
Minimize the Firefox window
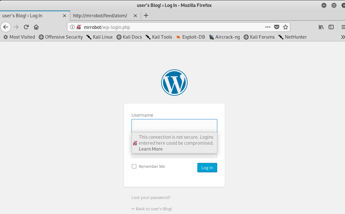tap(324, 5)
